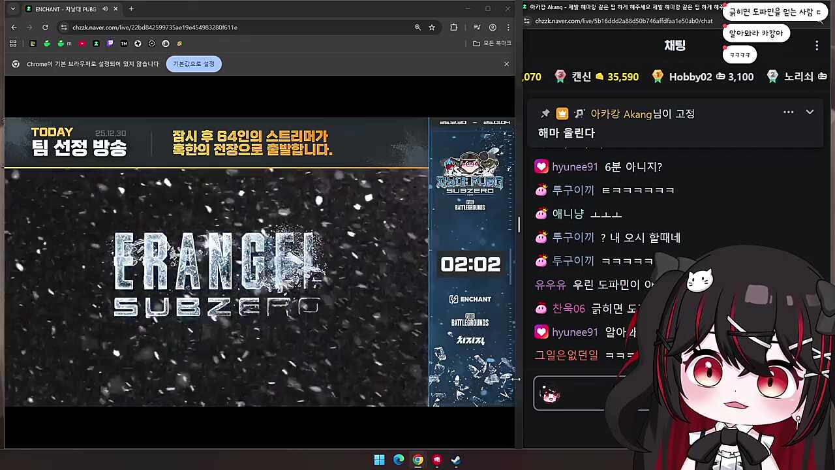Click the extensions puzzle icon in the toolbar
This screenshot has width=835, height=470.
pyautogui.click(x=453, y=27)
